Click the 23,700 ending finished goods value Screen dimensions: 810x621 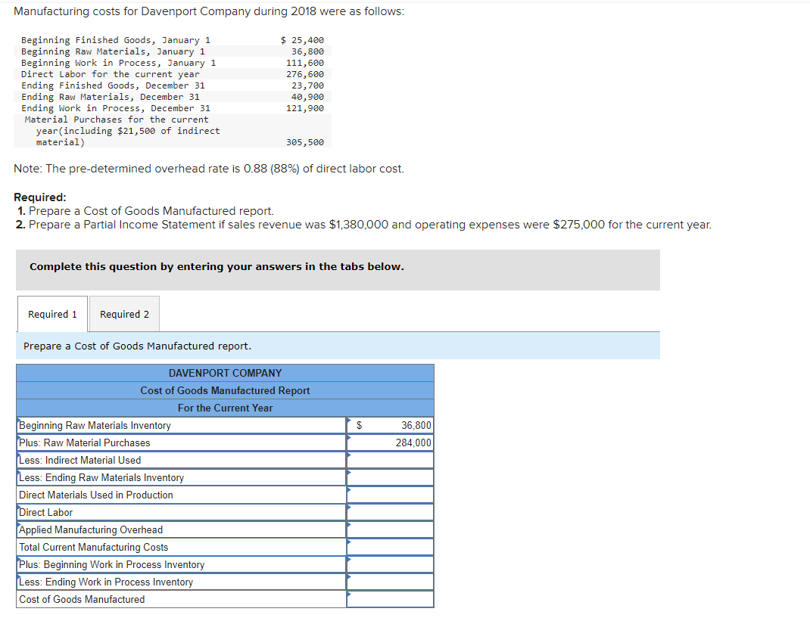(x=308, y=85)
